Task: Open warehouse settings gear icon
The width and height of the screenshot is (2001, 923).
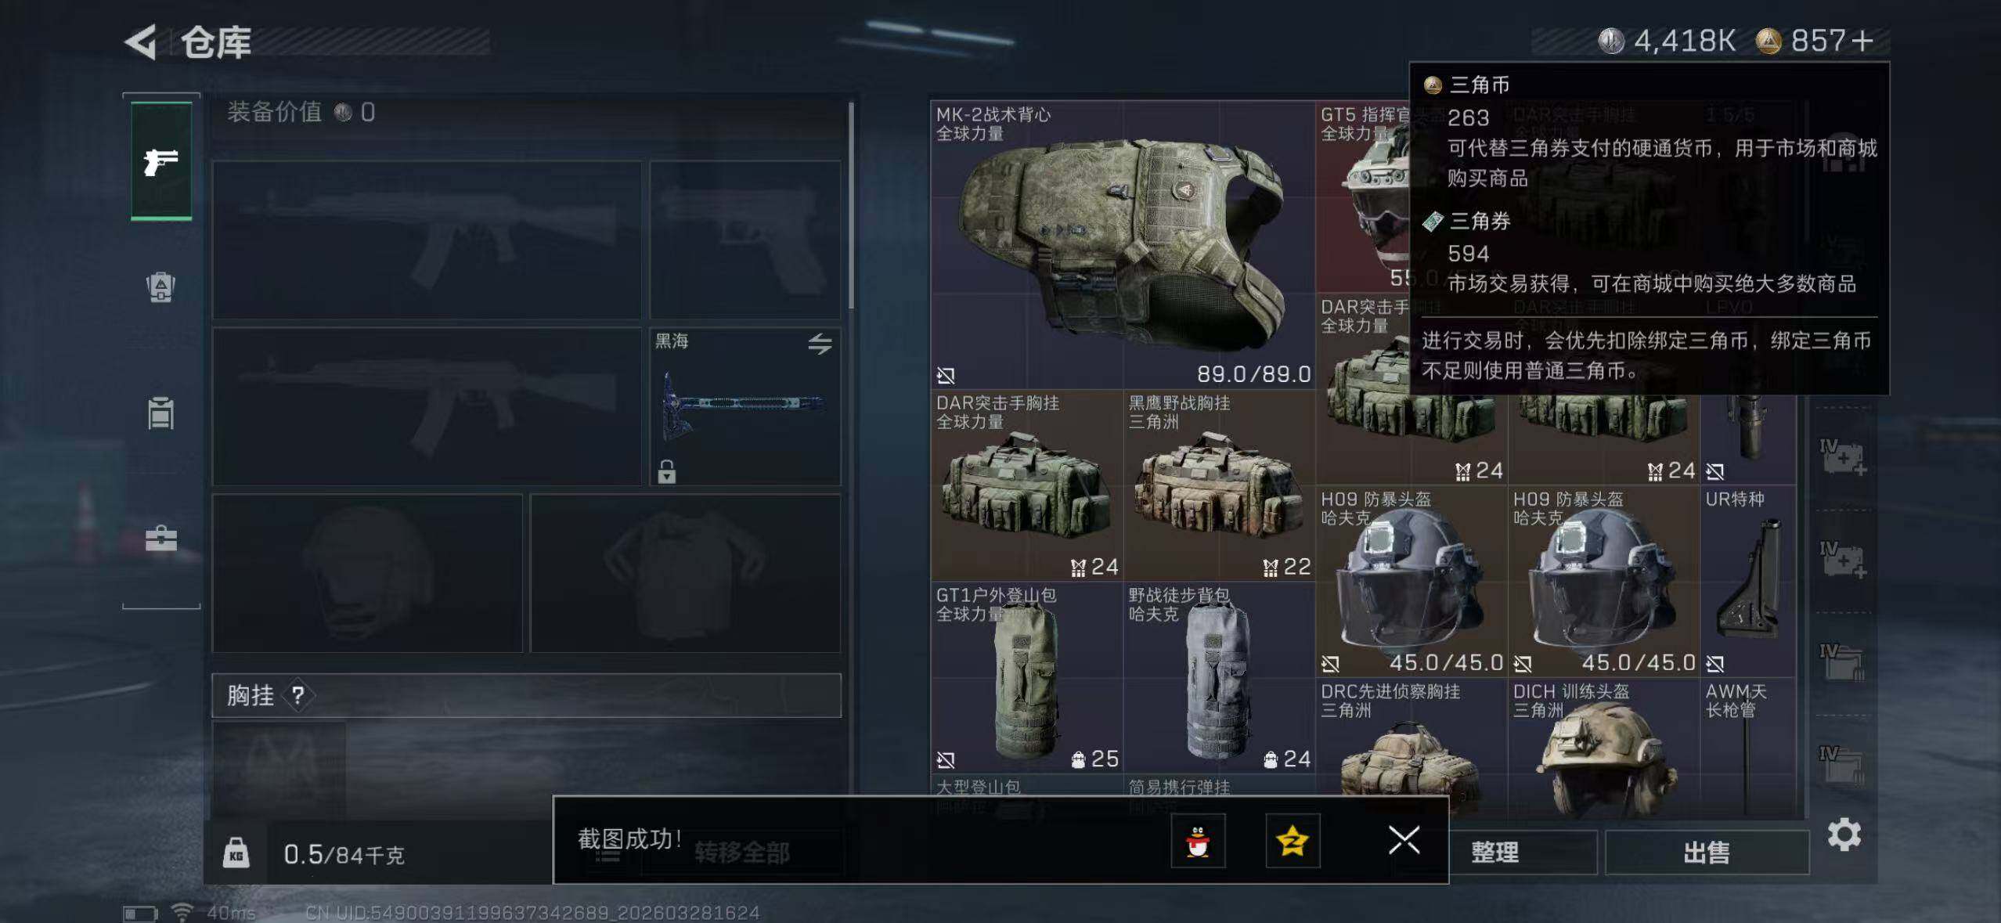Action: (1844, 835)
